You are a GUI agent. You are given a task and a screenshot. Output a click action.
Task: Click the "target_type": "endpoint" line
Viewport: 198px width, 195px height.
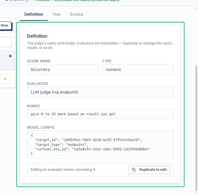(62, 145)
